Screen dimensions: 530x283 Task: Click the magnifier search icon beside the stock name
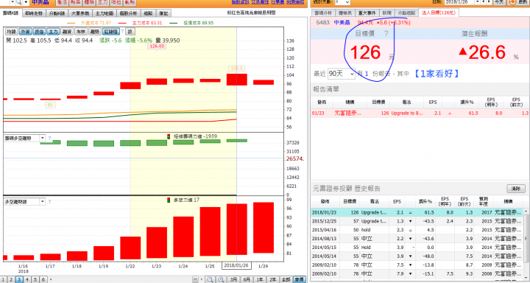19,2
